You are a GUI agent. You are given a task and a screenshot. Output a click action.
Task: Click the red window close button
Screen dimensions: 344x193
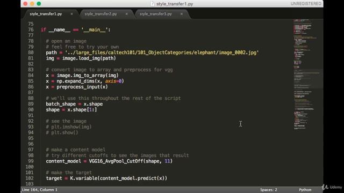click(25, 4)
